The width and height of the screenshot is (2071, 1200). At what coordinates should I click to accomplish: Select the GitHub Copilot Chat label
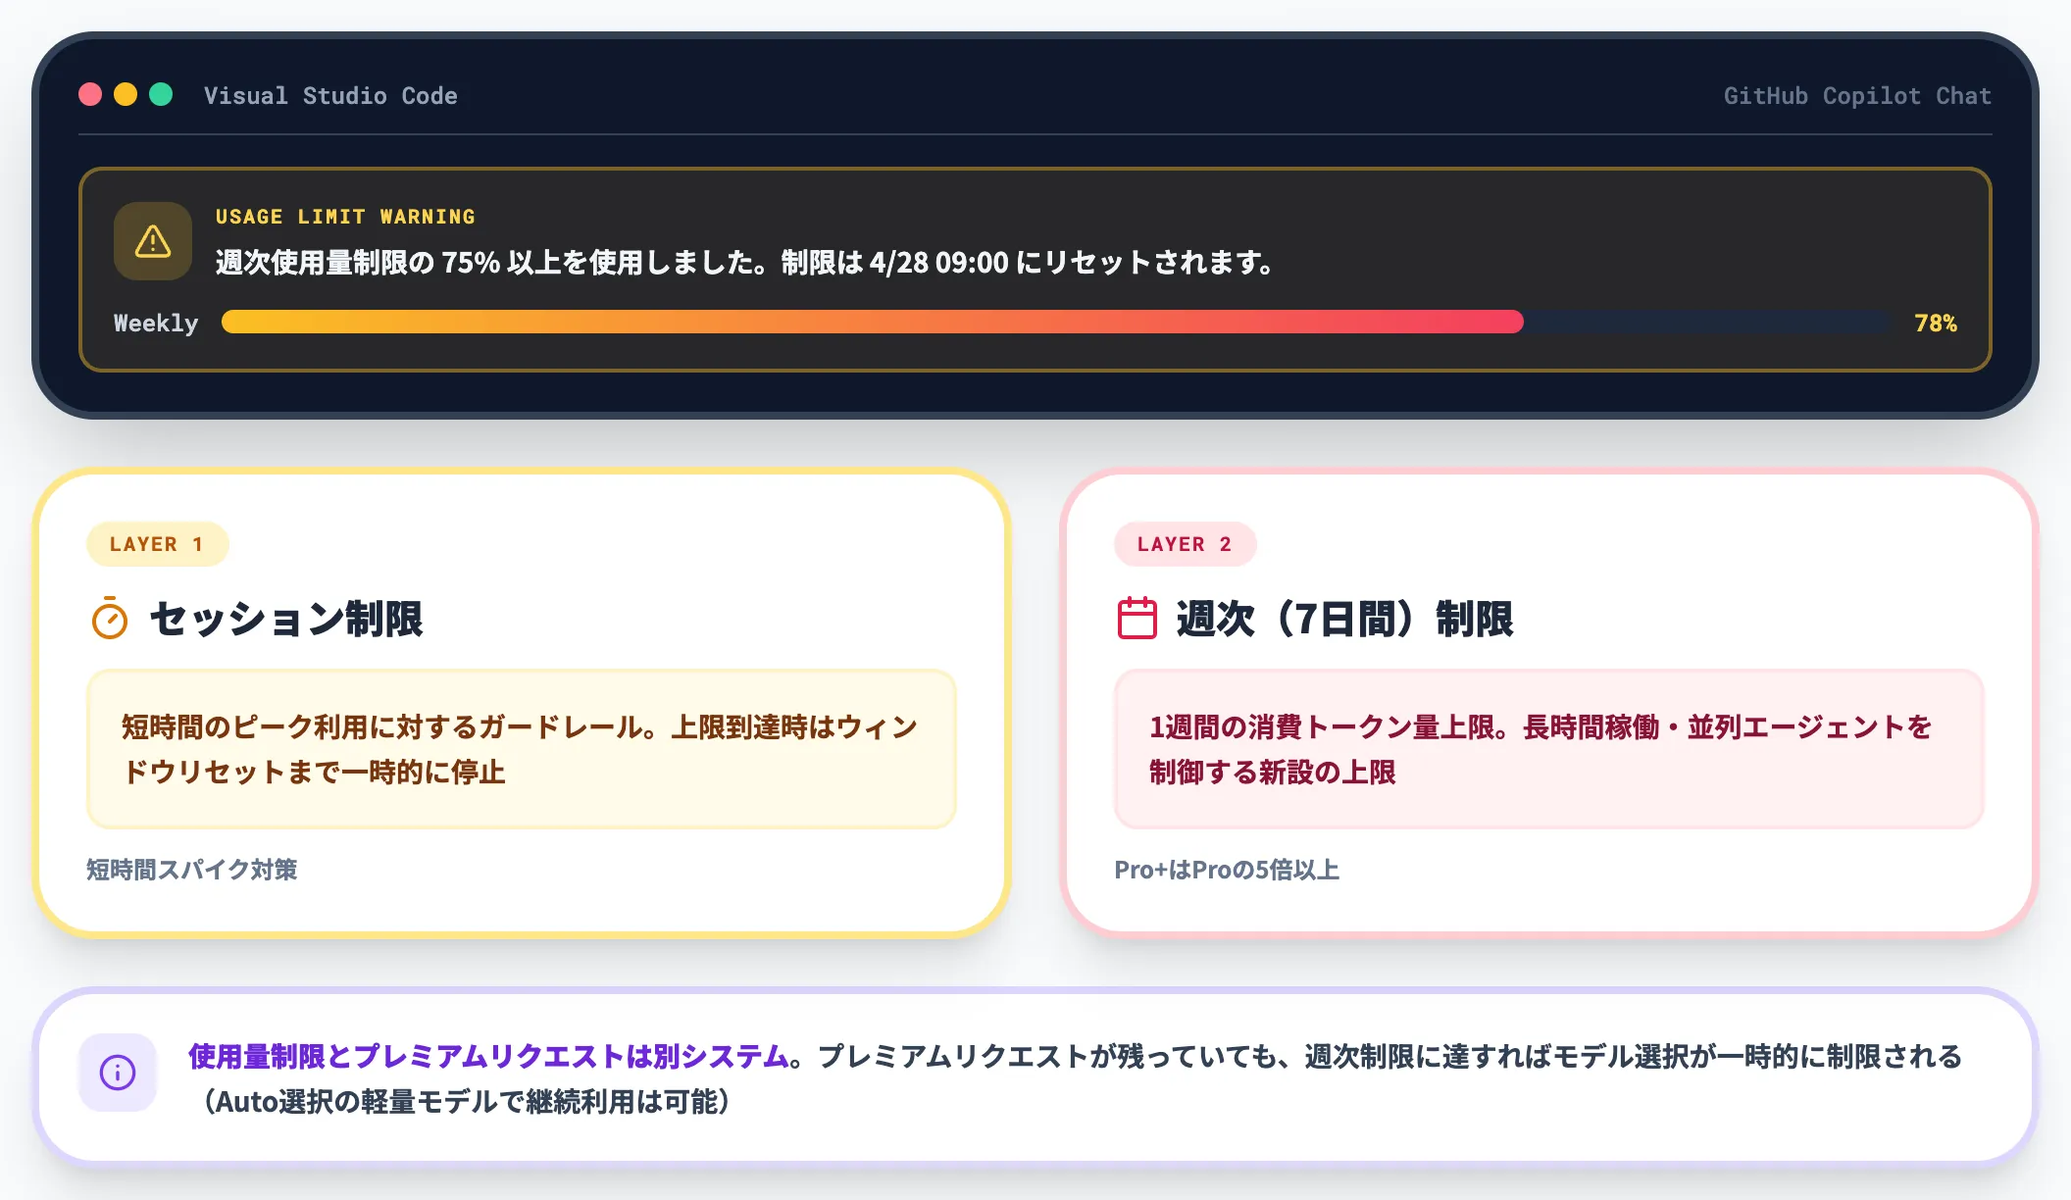1857,95
